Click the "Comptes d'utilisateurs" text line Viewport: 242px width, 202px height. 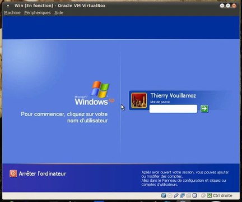click(159, 185)
